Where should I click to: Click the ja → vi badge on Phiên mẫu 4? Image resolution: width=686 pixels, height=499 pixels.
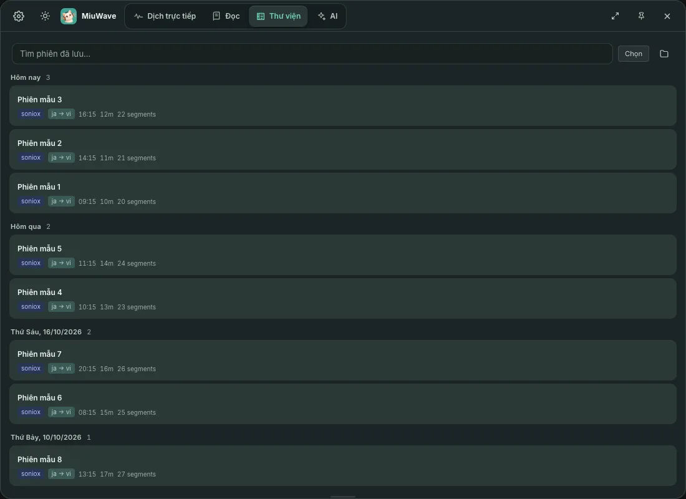point(61,307)
